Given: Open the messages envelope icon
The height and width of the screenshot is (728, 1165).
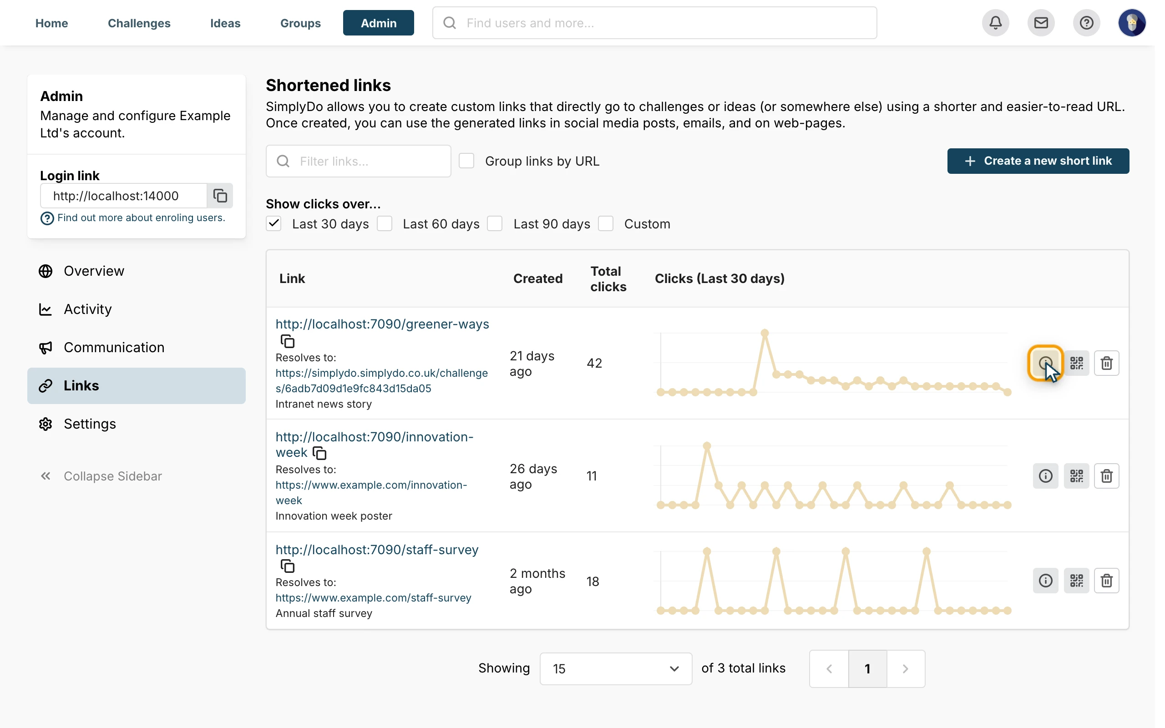Looking at the screenshot, I should click(x=1041, y=23).
